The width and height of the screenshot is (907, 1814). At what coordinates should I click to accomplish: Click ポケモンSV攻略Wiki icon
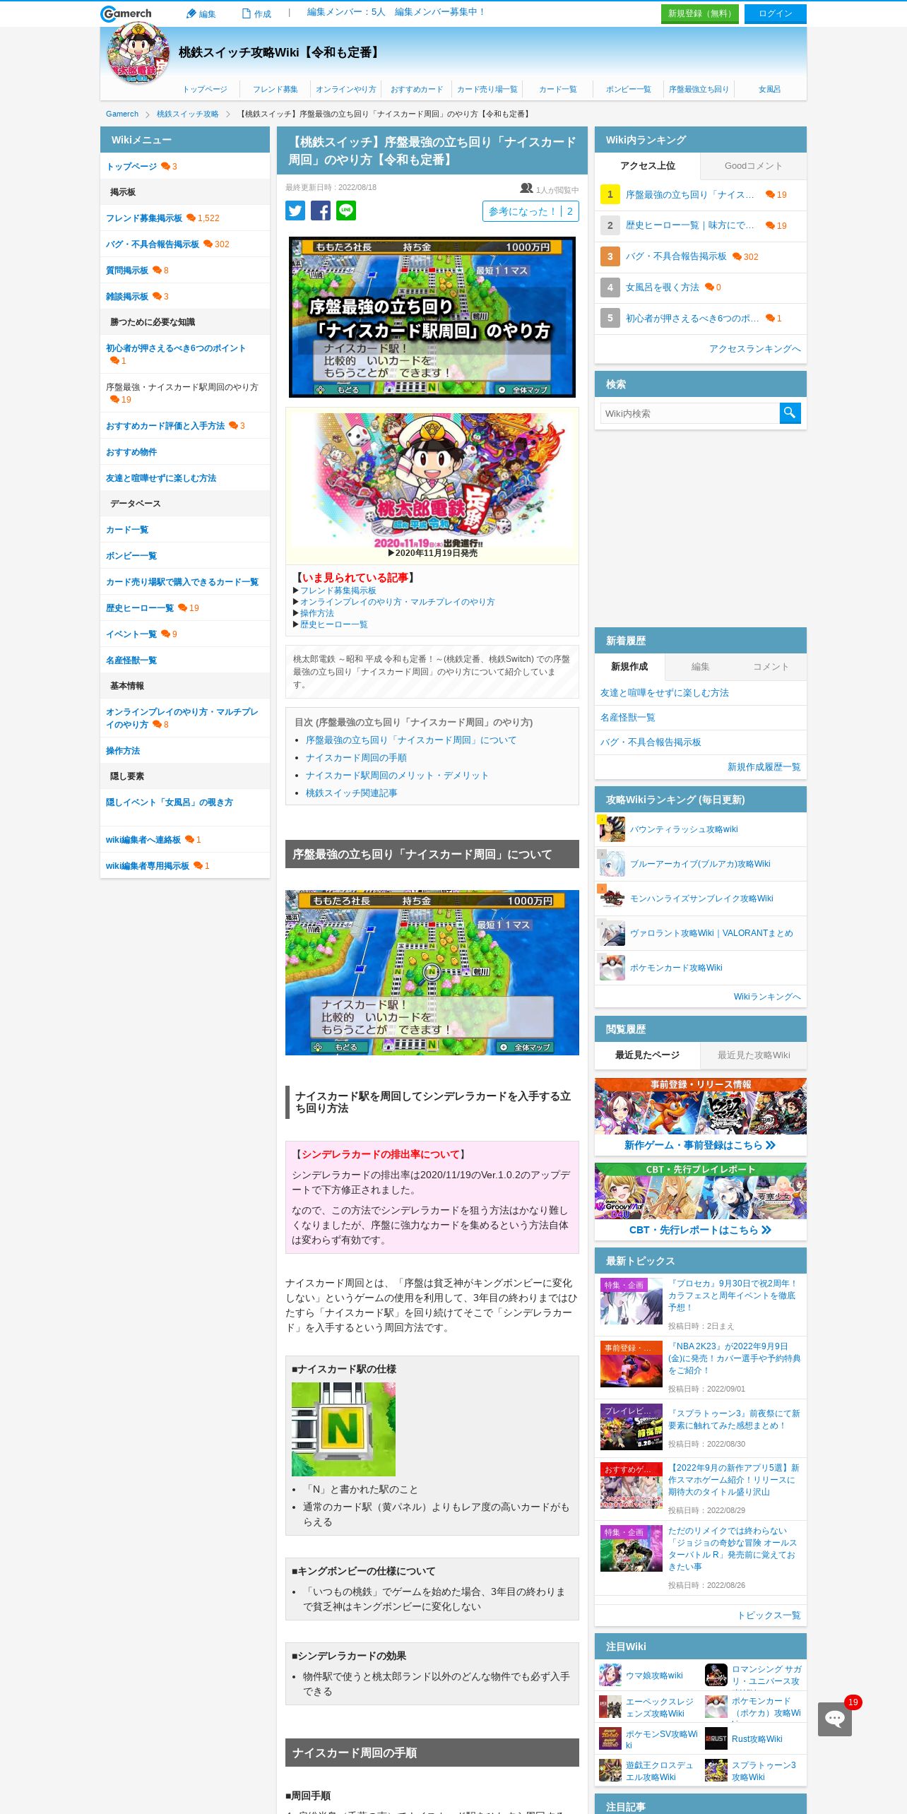(x=610, y=1738)
